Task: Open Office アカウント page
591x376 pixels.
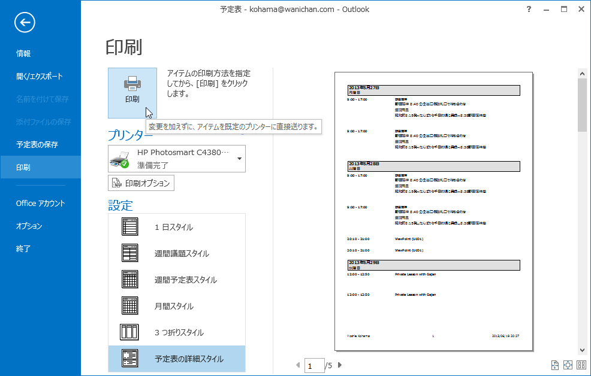Action: coord(40,203)
